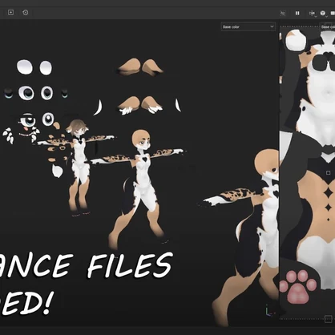The width and height of the screenshot is (335, 335).
Task: Open the symmetry settings icon dropdown
Action: 312,13
